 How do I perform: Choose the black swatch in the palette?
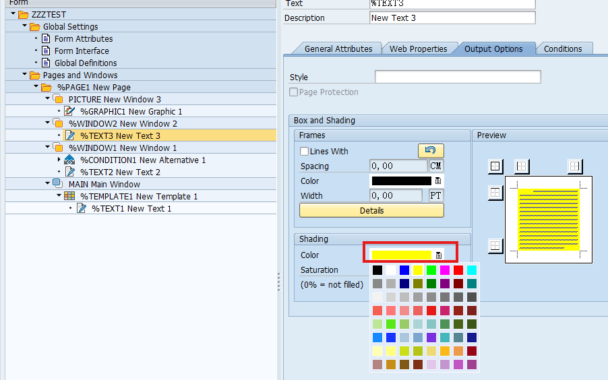pyautogui.click(x=377, y=270)
